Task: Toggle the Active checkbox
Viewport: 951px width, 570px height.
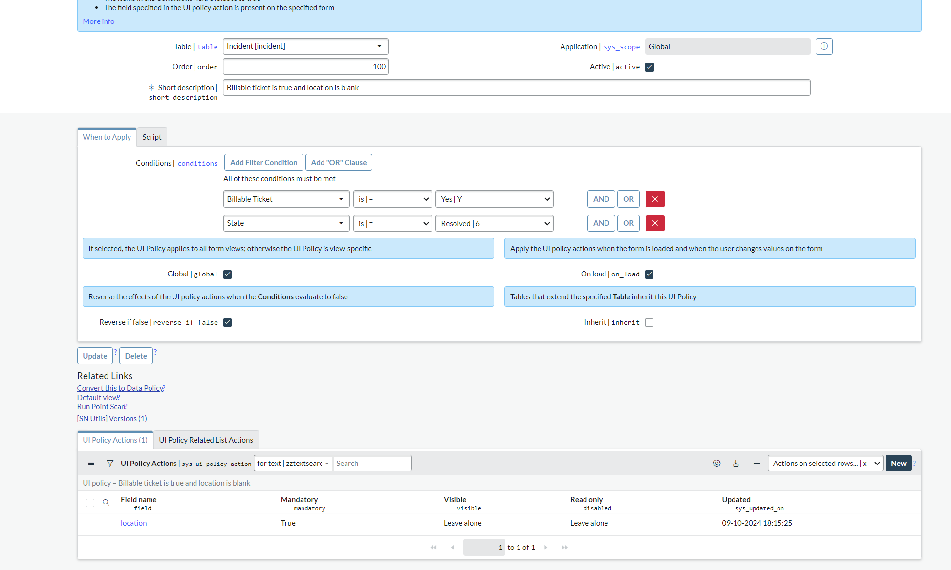Action: [x=649, y=67]
